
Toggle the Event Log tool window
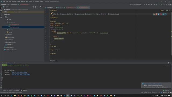pyautogui.click(x=166, y=90)
